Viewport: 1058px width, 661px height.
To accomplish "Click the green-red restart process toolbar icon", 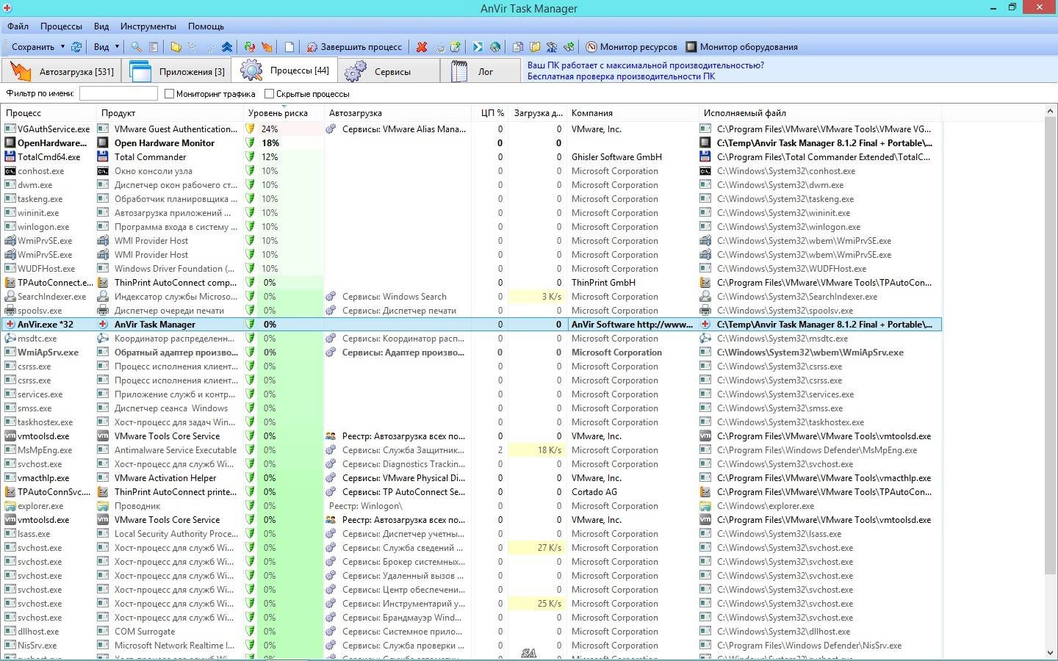I will pyautogui.click(x=250, y=46).
